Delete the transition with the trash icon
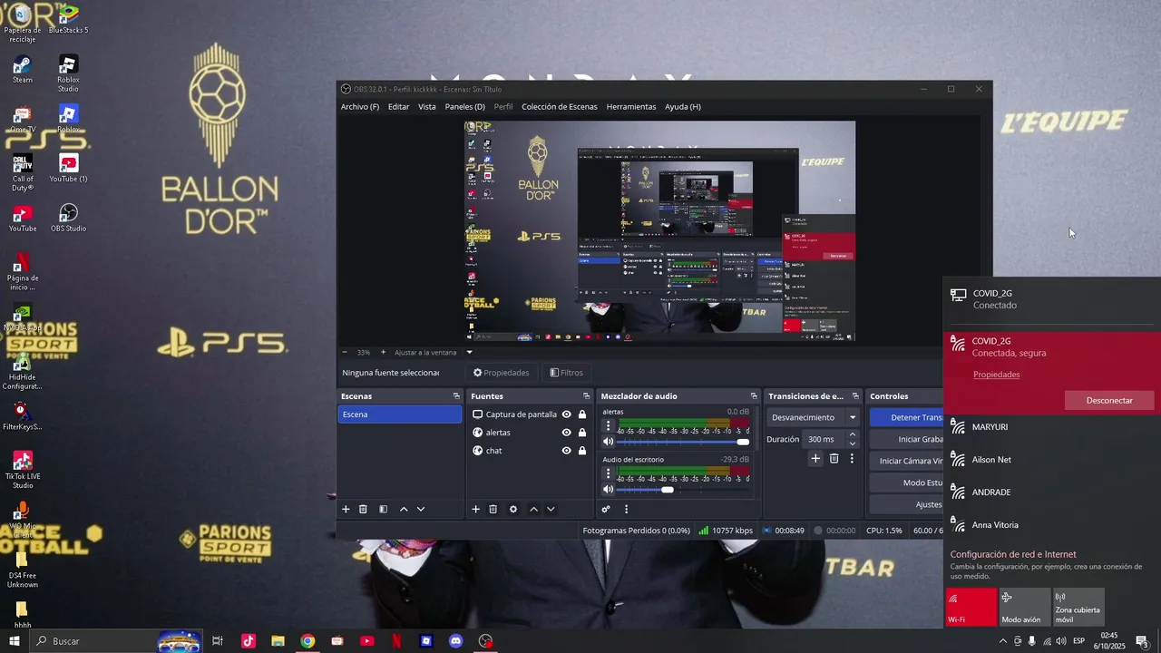 pos(834,459)
